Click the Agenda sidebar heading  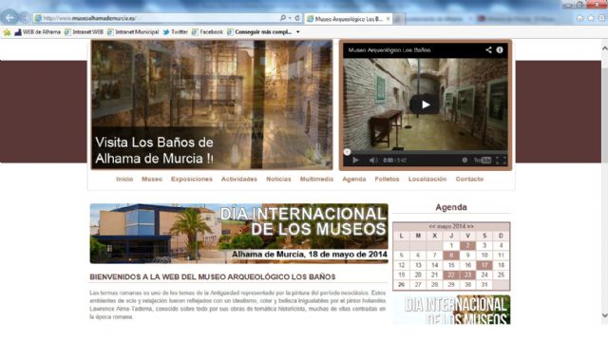(451, 207)
